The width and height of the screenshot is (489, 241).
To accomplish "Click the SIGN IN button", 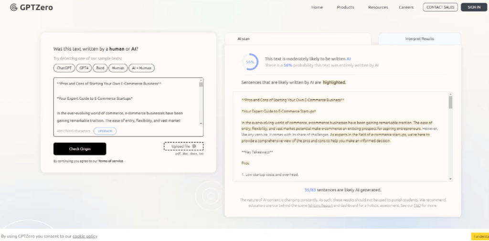I will (474, 7).
